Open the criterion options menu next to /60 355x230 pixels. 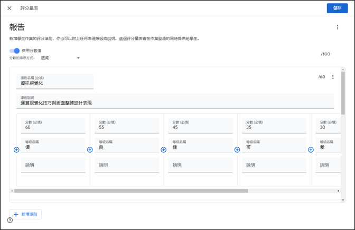[x=333, y=77]
